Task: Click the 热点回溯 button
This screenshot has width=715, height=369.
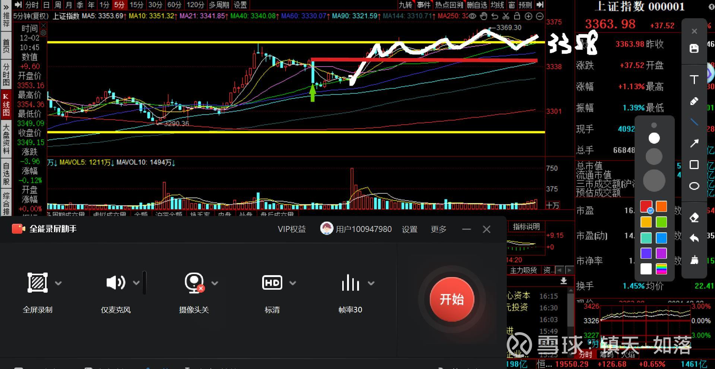Action: [x=449, y=4]
